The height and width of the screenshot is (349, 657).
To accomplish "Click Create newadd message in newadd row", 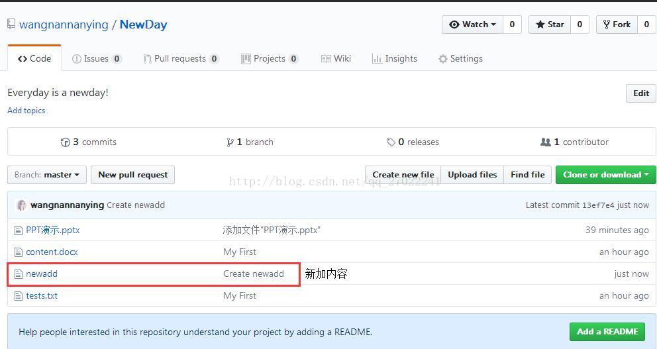I will point(254,274).
